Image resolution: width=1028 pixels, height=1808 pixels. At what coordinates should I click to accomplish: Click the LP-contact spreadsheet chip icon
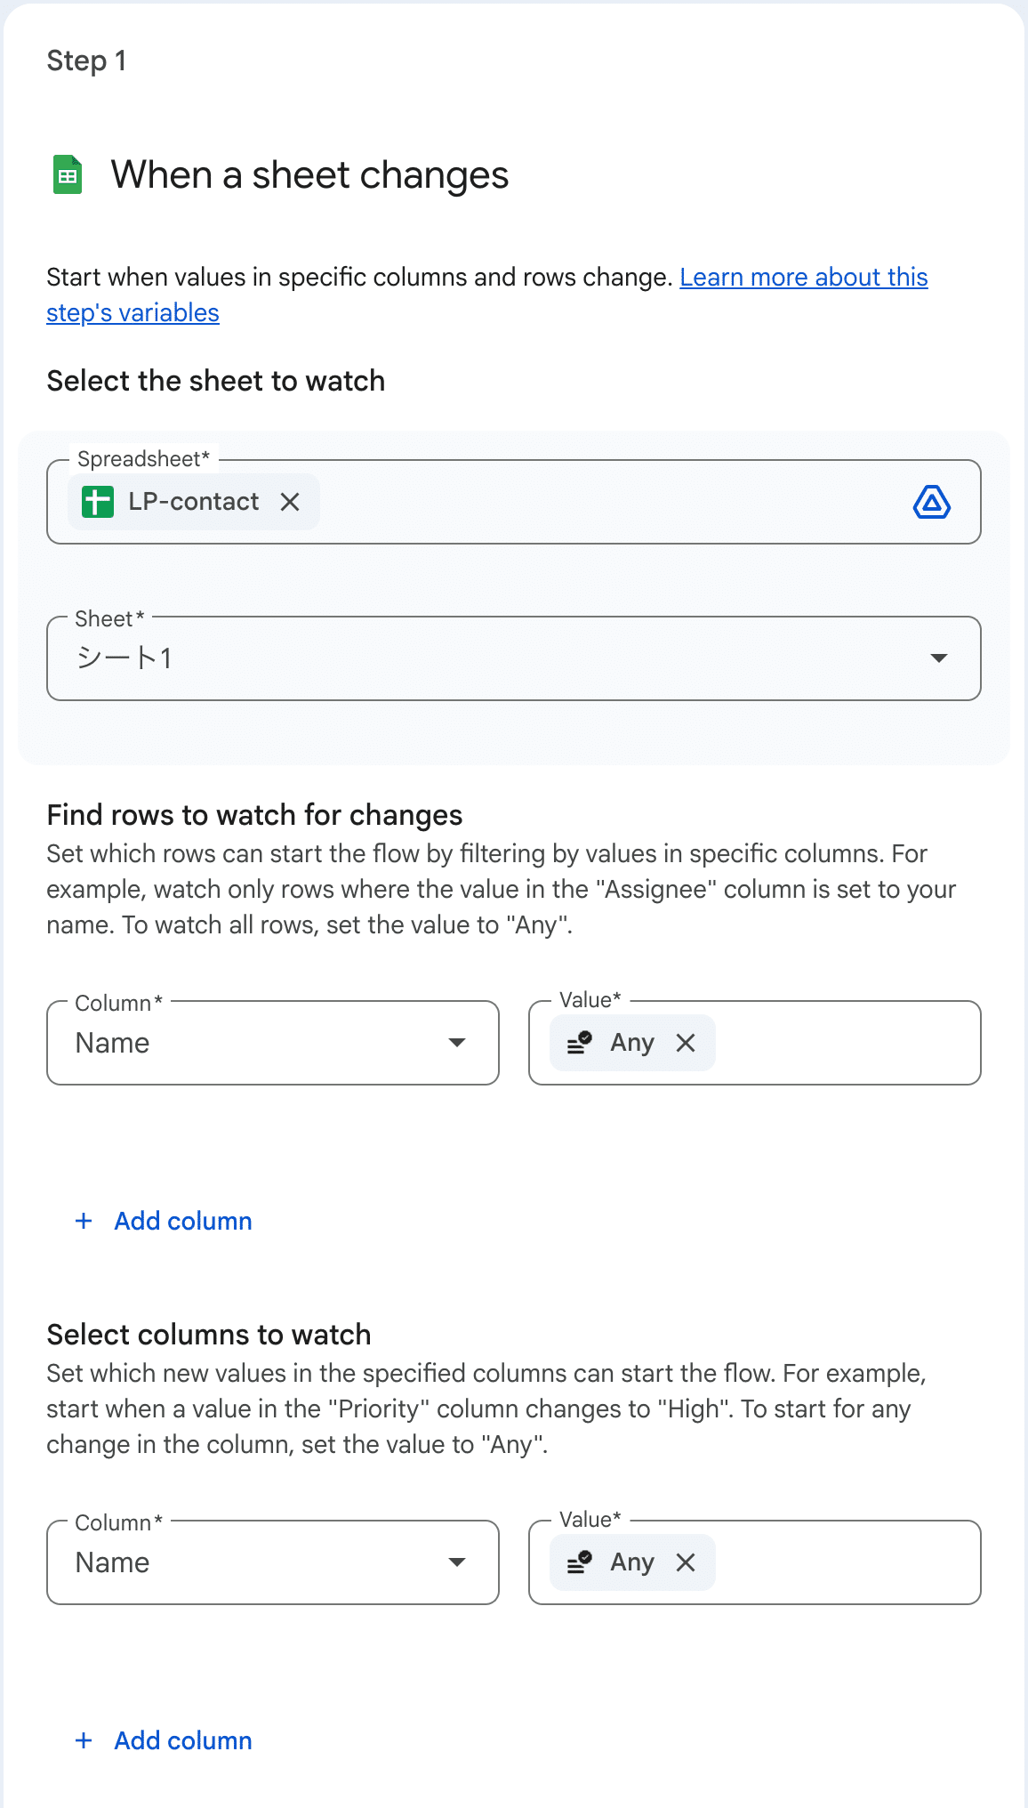(x=98, y=502)
